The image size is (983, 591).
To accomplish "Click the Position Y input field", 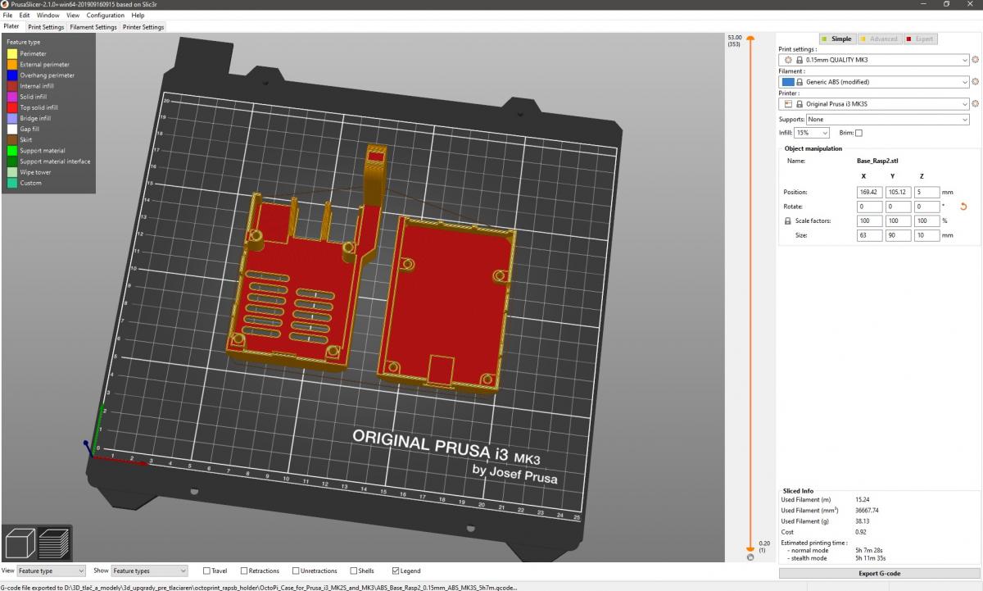I will [899, 192].
